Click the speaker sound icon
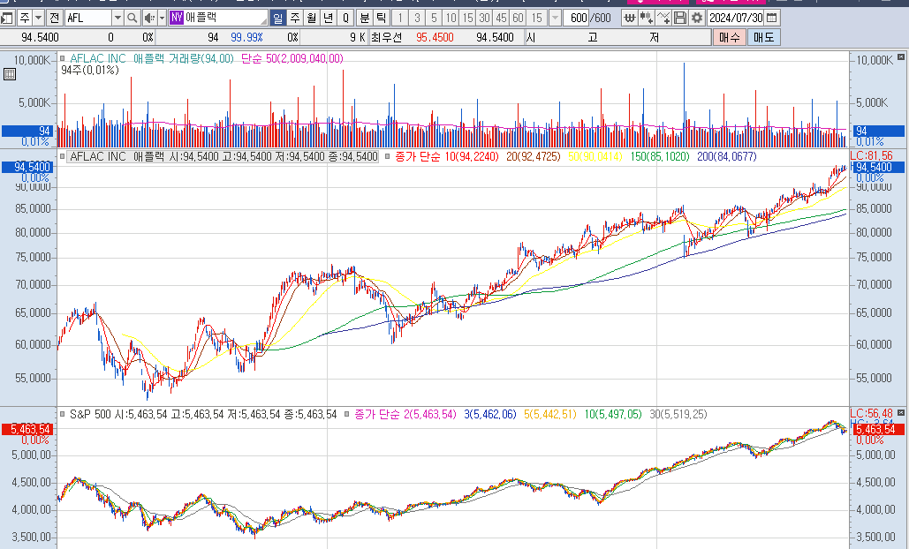This screenshot has height=549, width=909. (x=150, y=18)
